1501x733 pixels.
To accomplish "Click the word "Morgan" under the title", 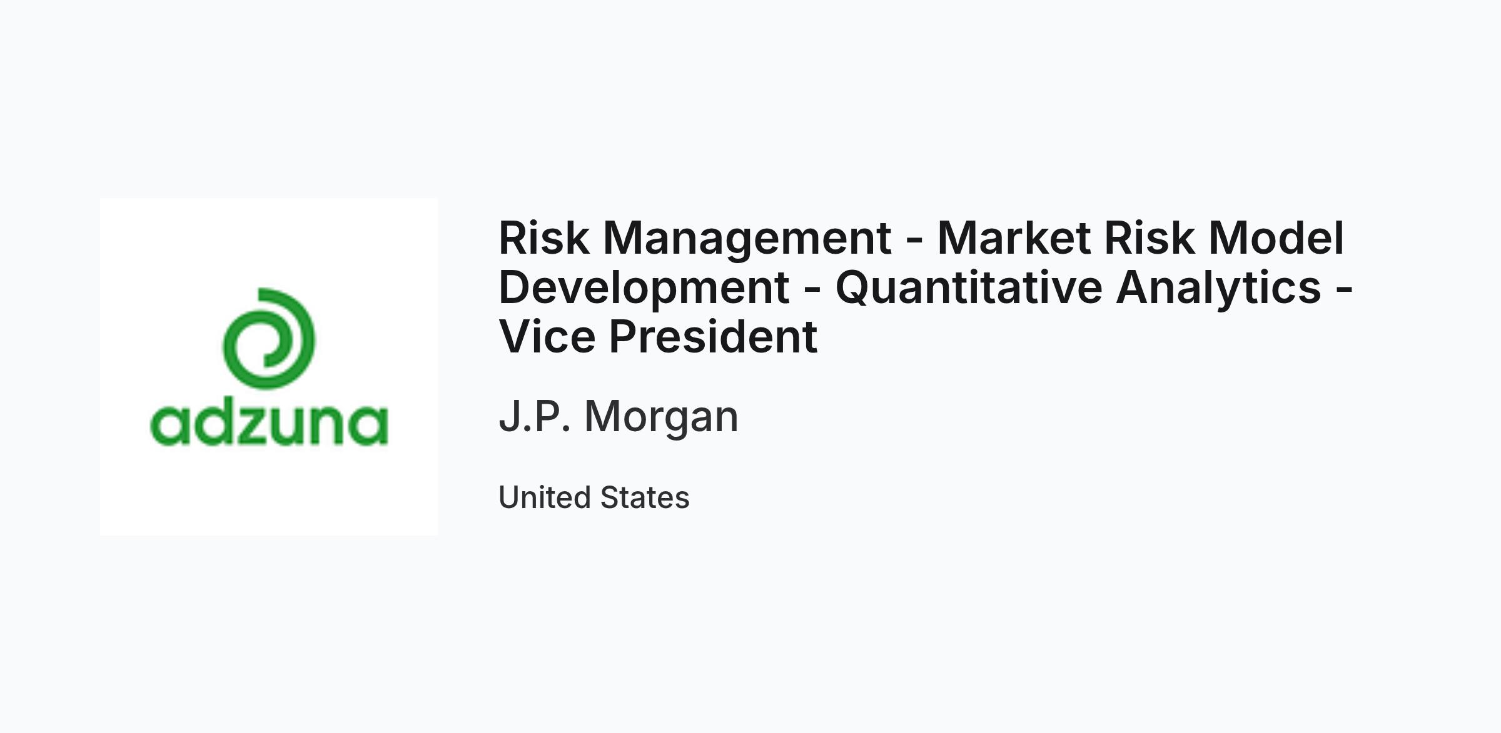I will [x=662, y=417].
